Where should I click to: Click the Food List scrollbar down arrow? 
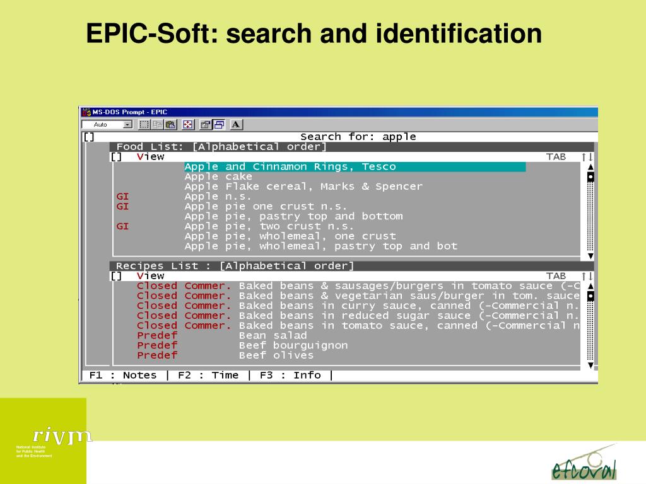pyautogui.click(x=590, y=256)
